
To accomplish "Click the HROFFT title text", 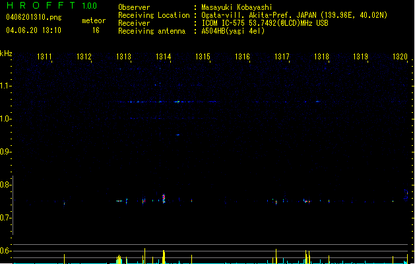I will [41, 5].
